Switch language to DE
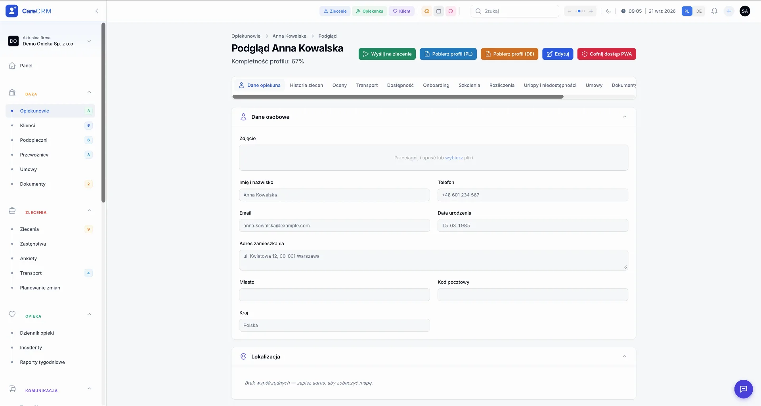Image resolution: width=761 pixels, height=406 pixels. 699,11
